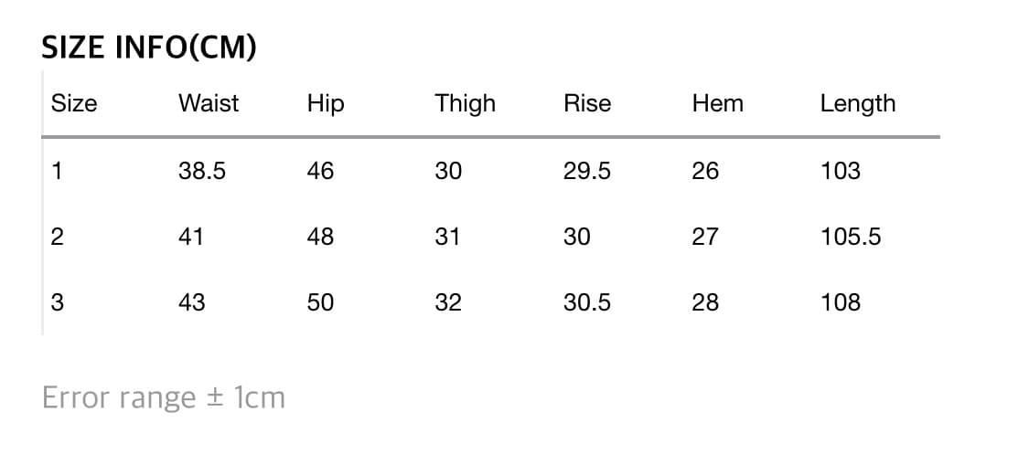Select the Size column header
The image size is (1029, 454).
(x=74, y=103)
